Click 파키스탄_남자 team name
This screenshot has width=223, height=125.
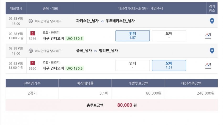coord(87,21)
